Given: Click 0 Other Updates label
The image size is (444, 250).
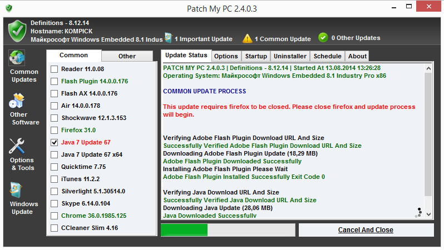Looking at the screenshot, I should coord(356,38).
